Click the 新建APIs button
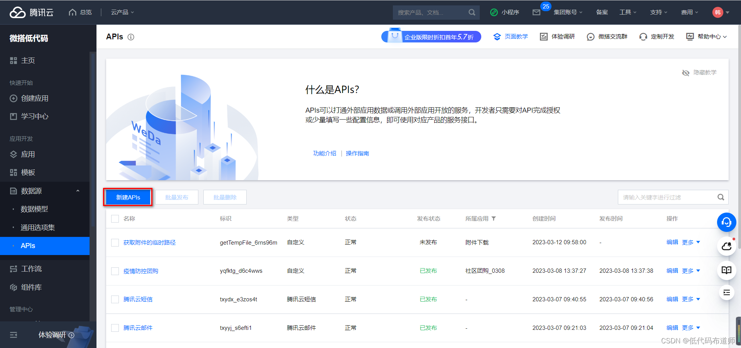This screenshot has height=348, width=741. coord(128,197)
